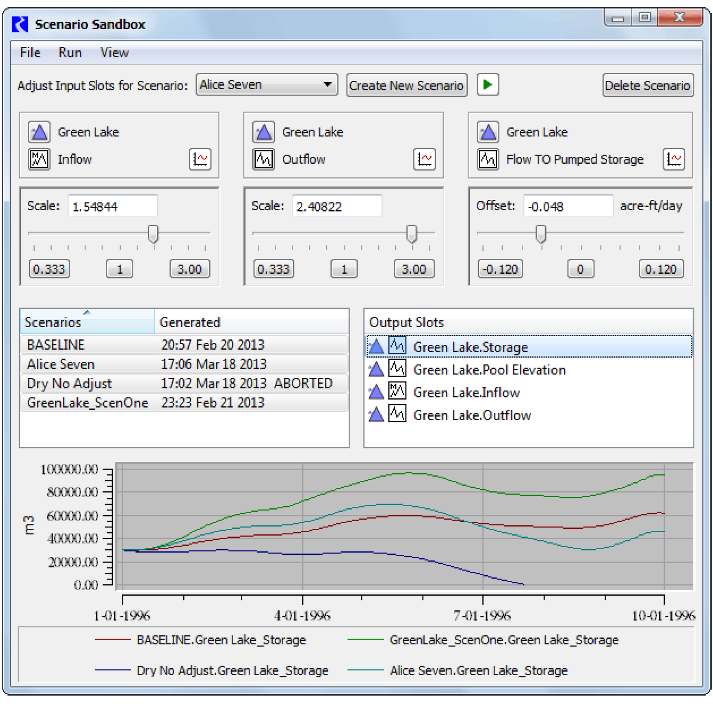The height and width of the screenshot is (706, 713).
Task: Click the Delete Scenario button
Action: 647,86
